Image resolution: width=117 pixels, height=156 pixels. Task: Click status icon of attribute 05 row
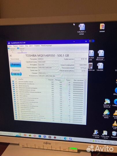click(x=14, y=90)
